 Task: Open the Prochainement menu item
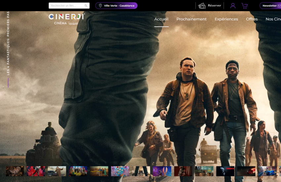(191, 19)
